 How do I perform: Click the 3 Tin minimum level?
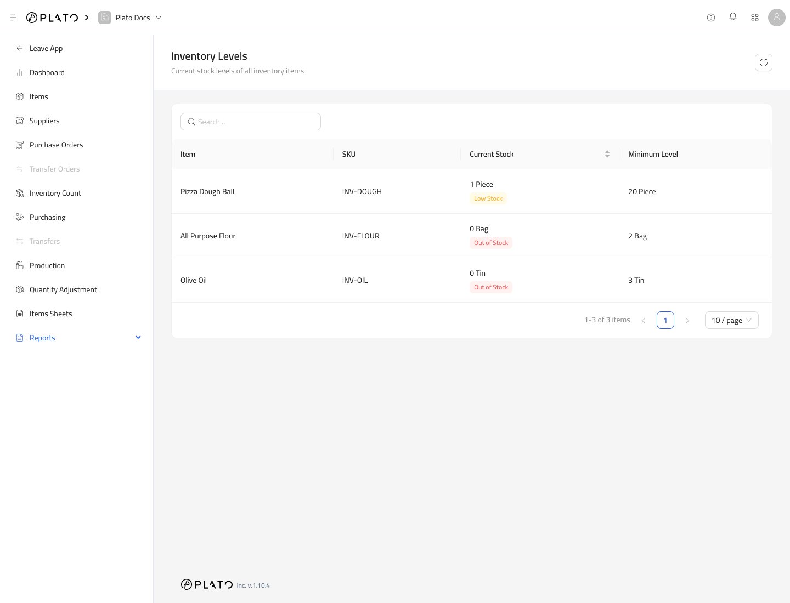click(x=636, y=280)
